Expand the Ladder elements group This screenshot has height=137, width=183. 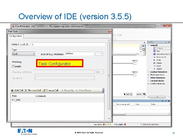tap(148, 83)
